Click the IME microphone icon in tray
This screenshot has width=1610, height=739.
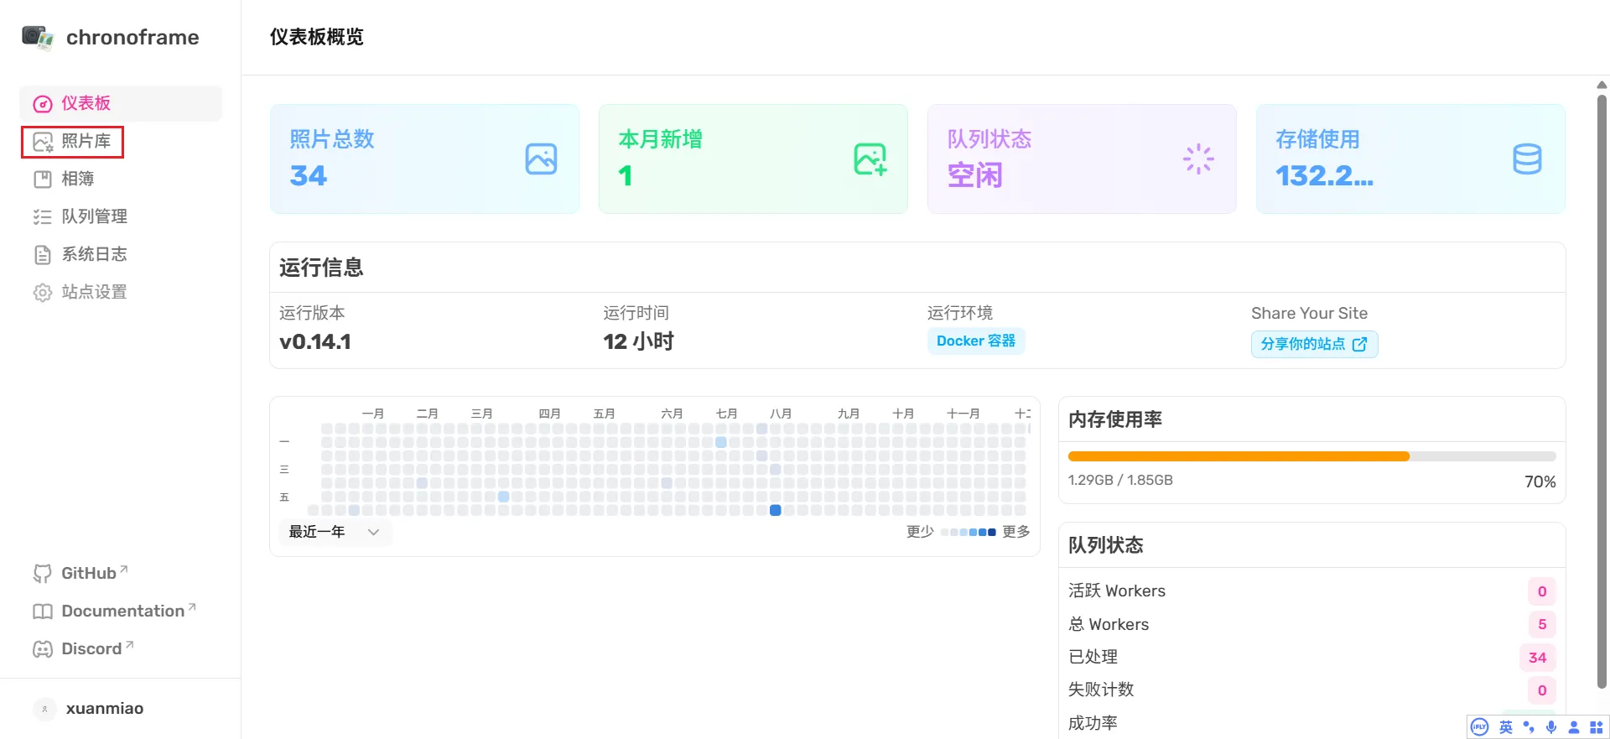point(1551,727)
